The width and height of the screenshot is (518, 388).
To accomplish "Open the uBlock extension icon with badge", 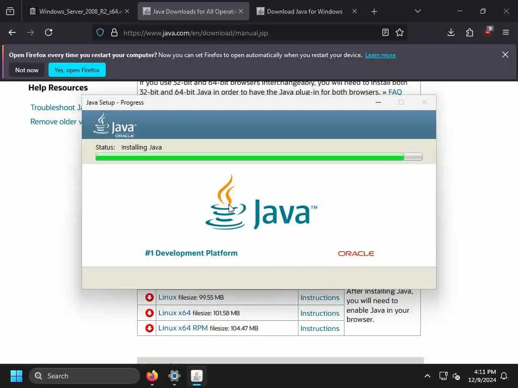I will click(488, 32).
